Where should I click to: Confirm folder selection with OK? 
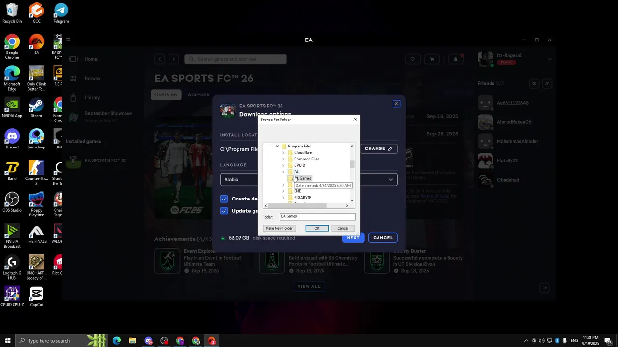[317, 228]
